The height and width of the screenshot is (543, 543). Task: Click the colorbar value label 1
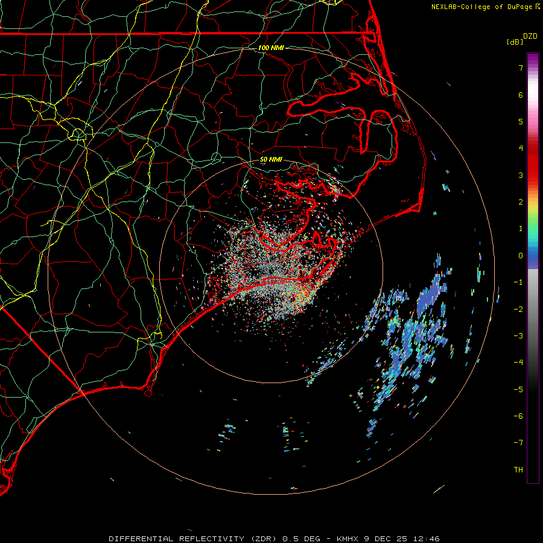click(x=521, y=229)
